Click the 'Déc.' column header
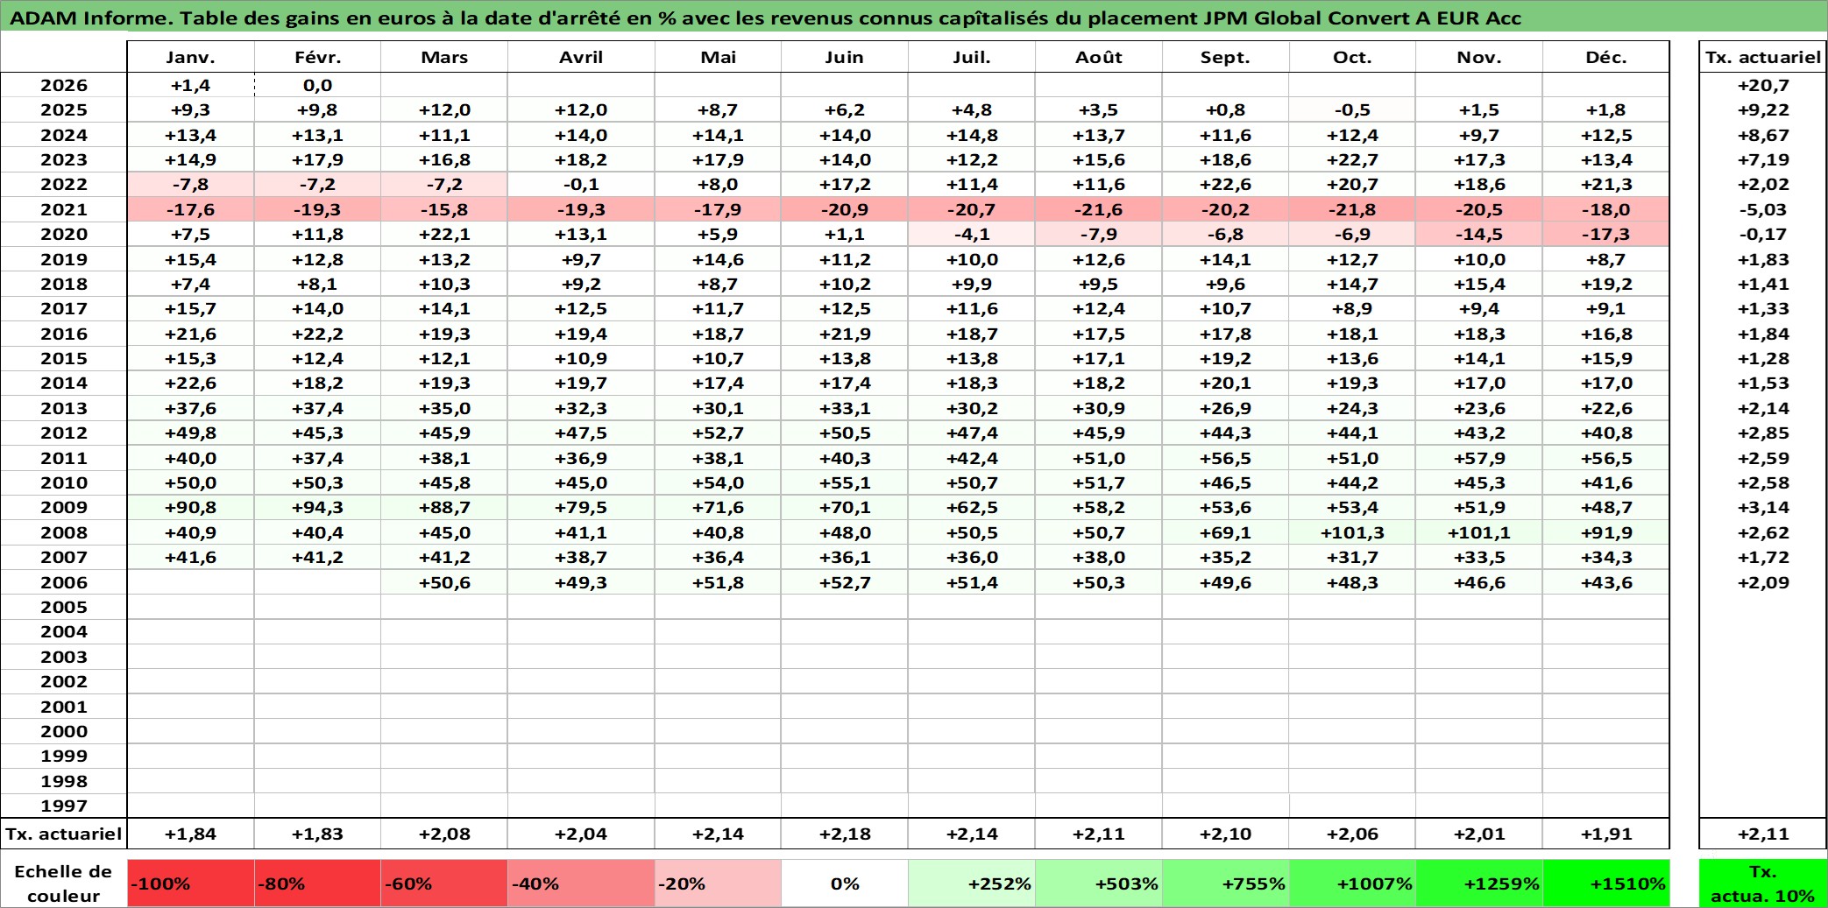The image size is (1828, 908). click(1606, 57)
